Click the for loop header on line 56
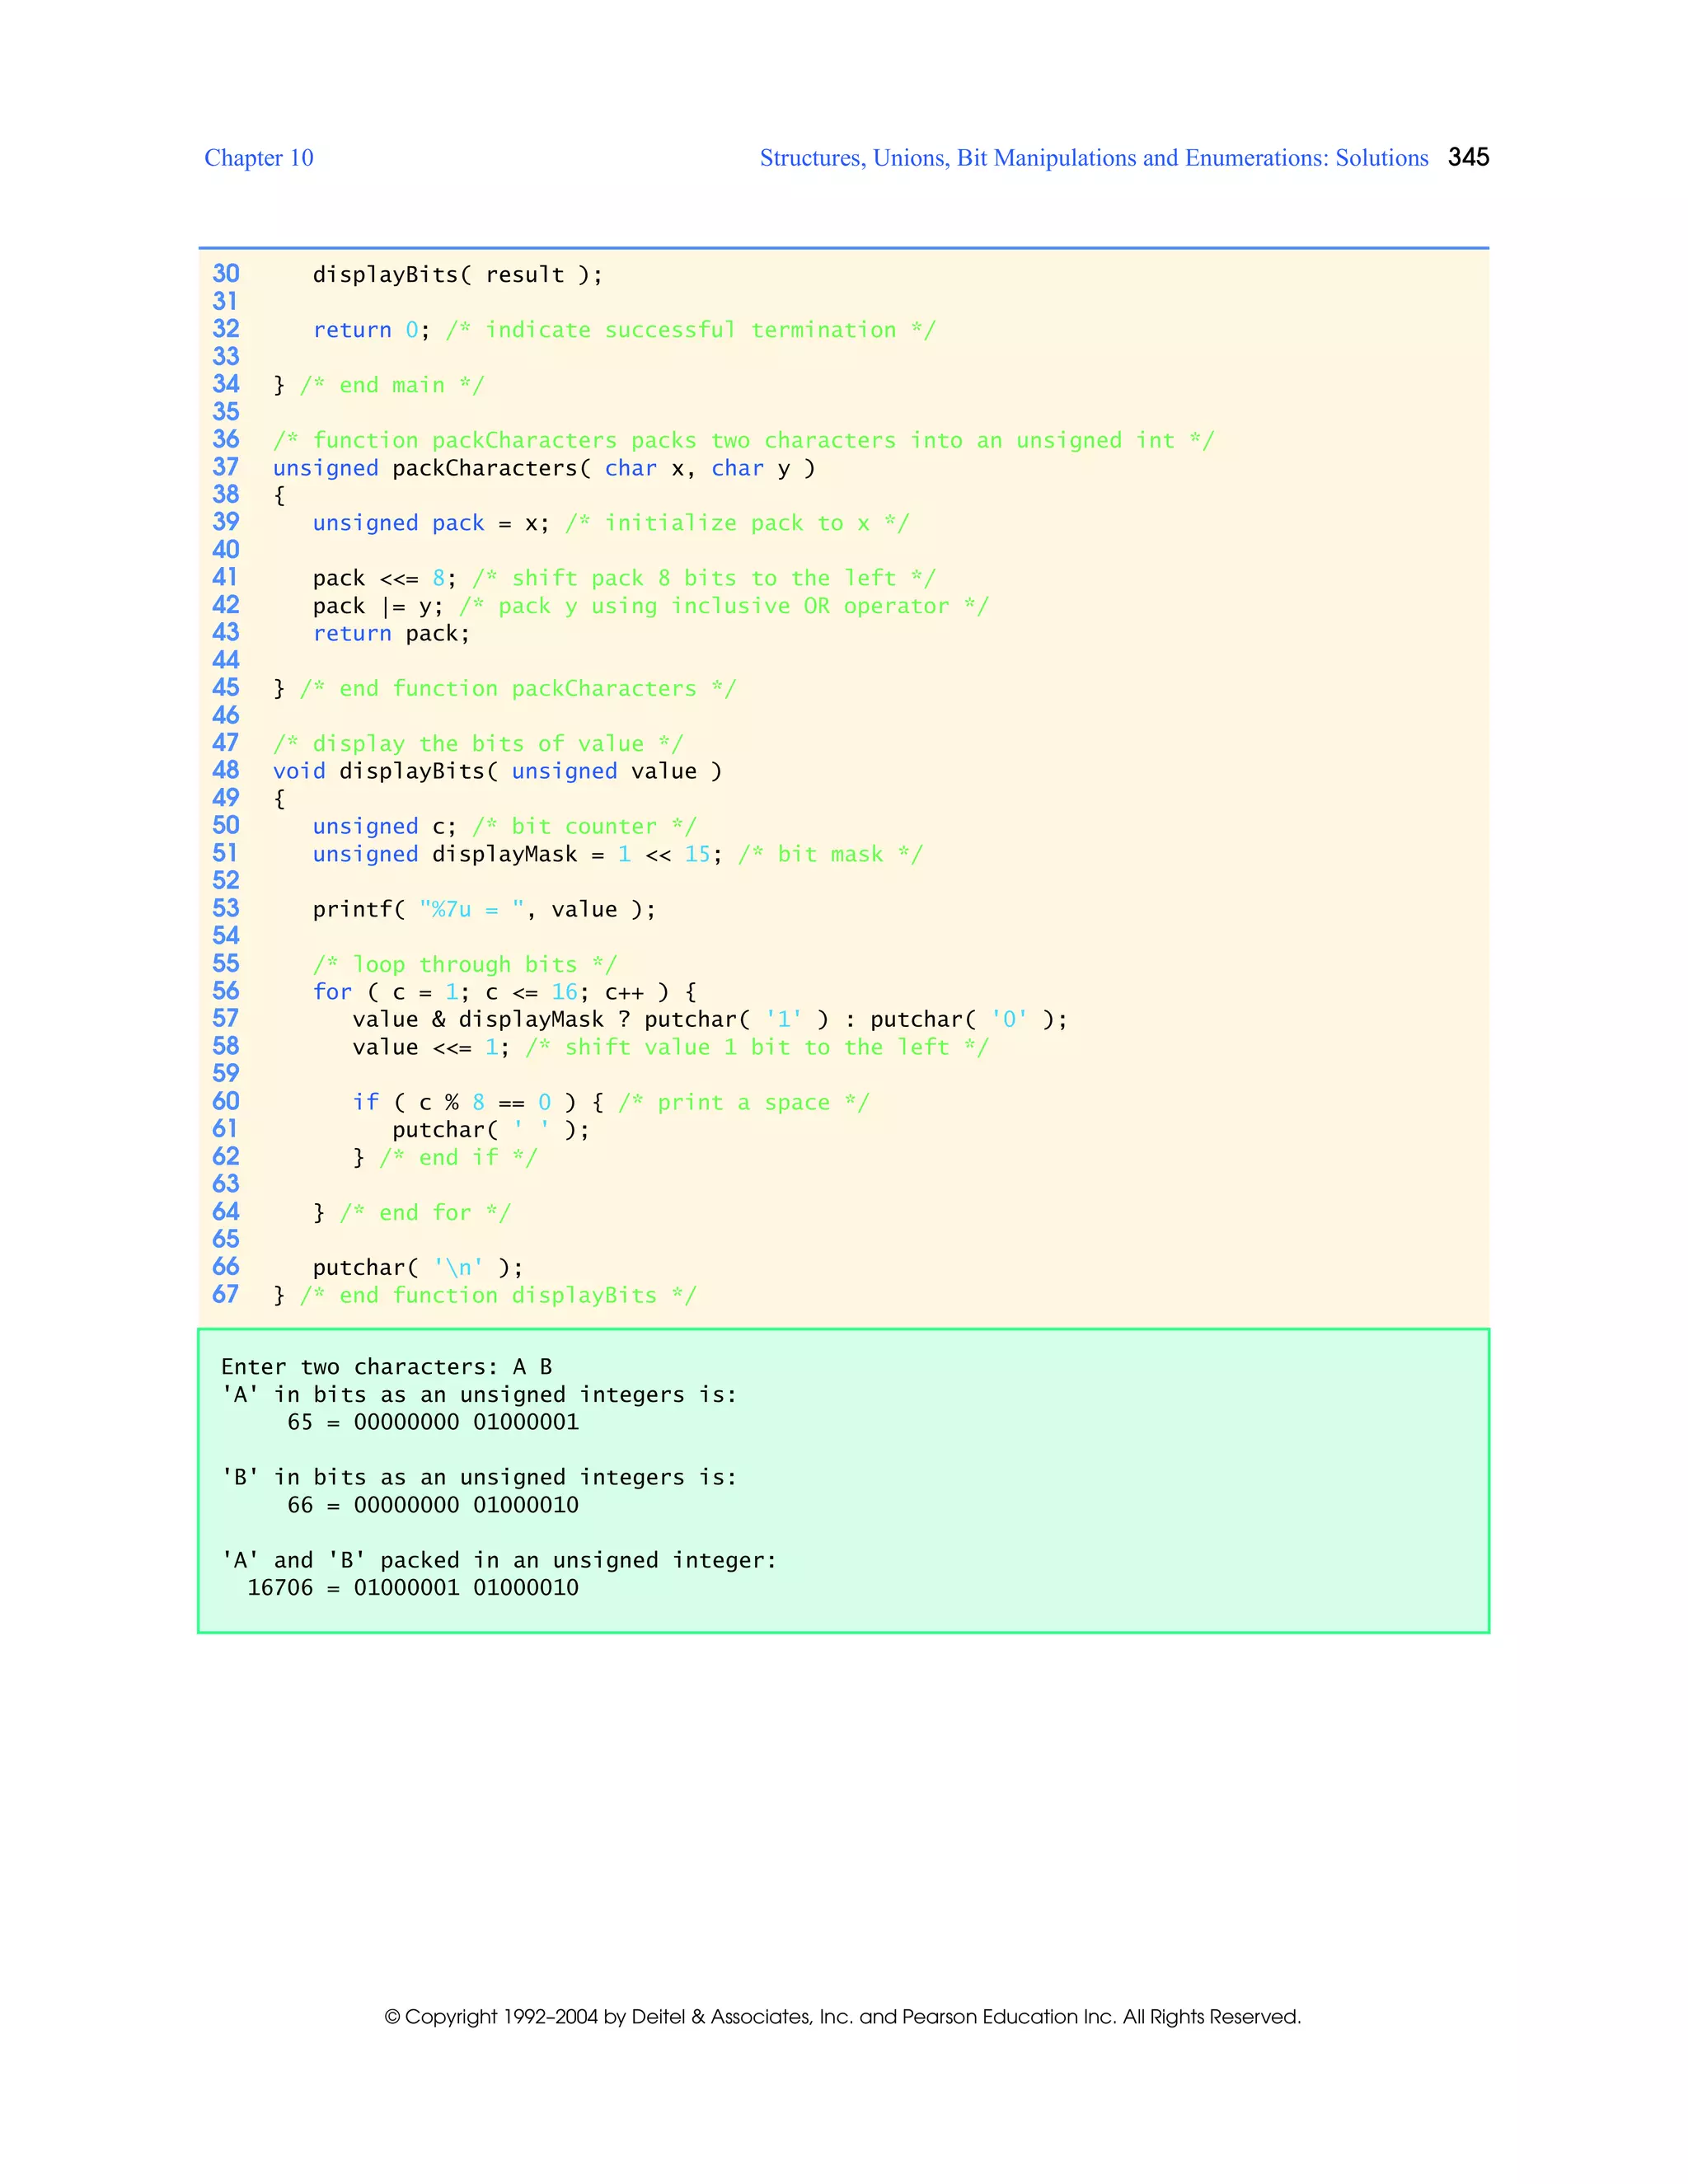 point(504,992)
